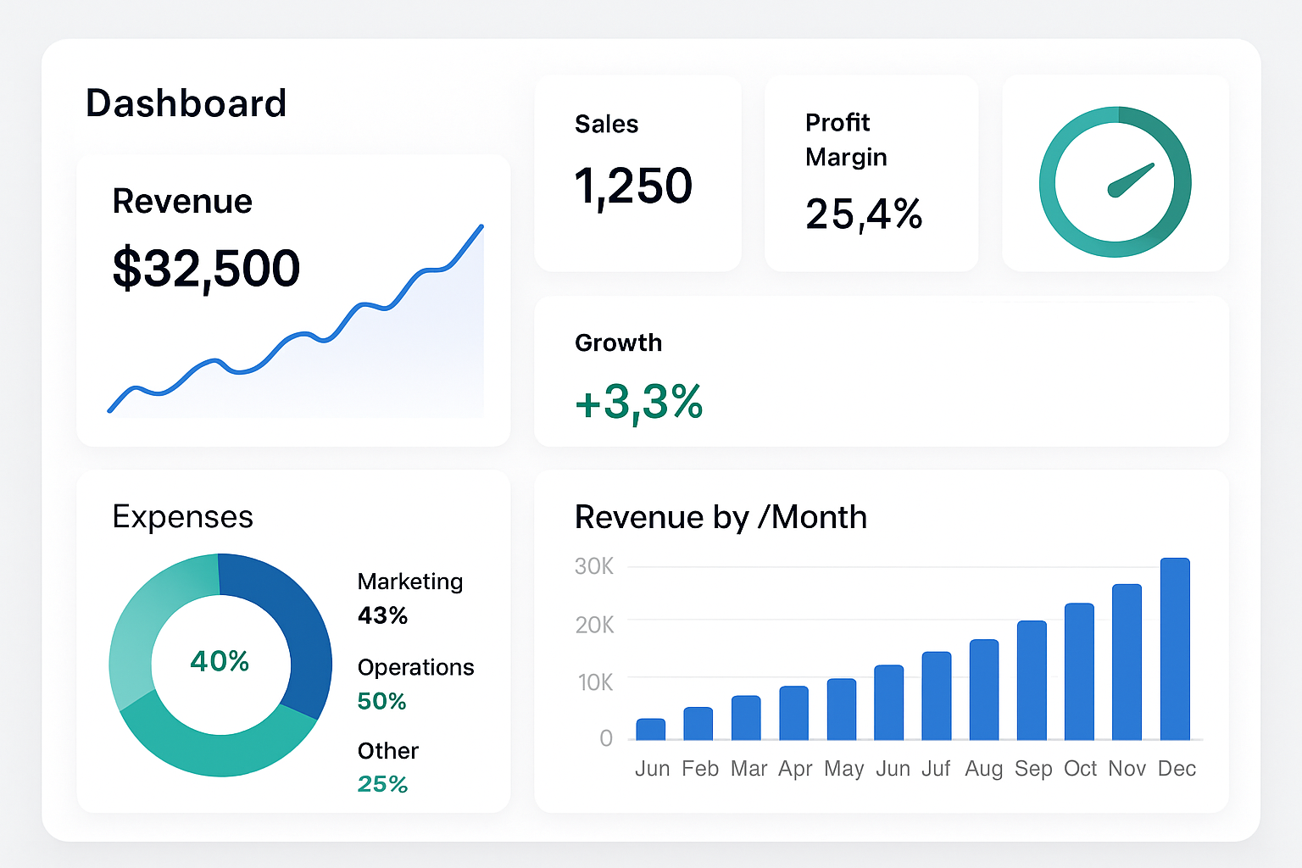Click the $32,500 revenue amount
Image resolution: width=1302 pixels, height=868 pixels.
click(x=206, y=268)
